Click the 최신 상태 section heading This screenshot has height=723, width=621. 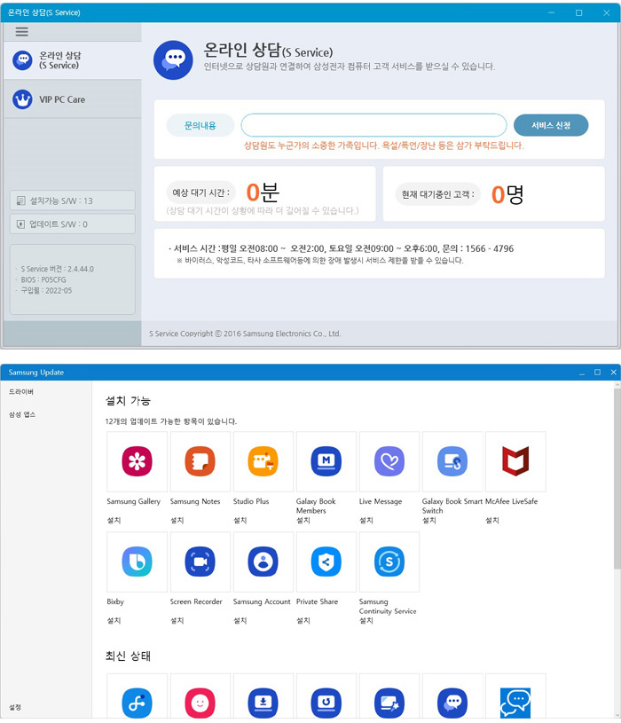pyautogui.click(x=128, y=656)
